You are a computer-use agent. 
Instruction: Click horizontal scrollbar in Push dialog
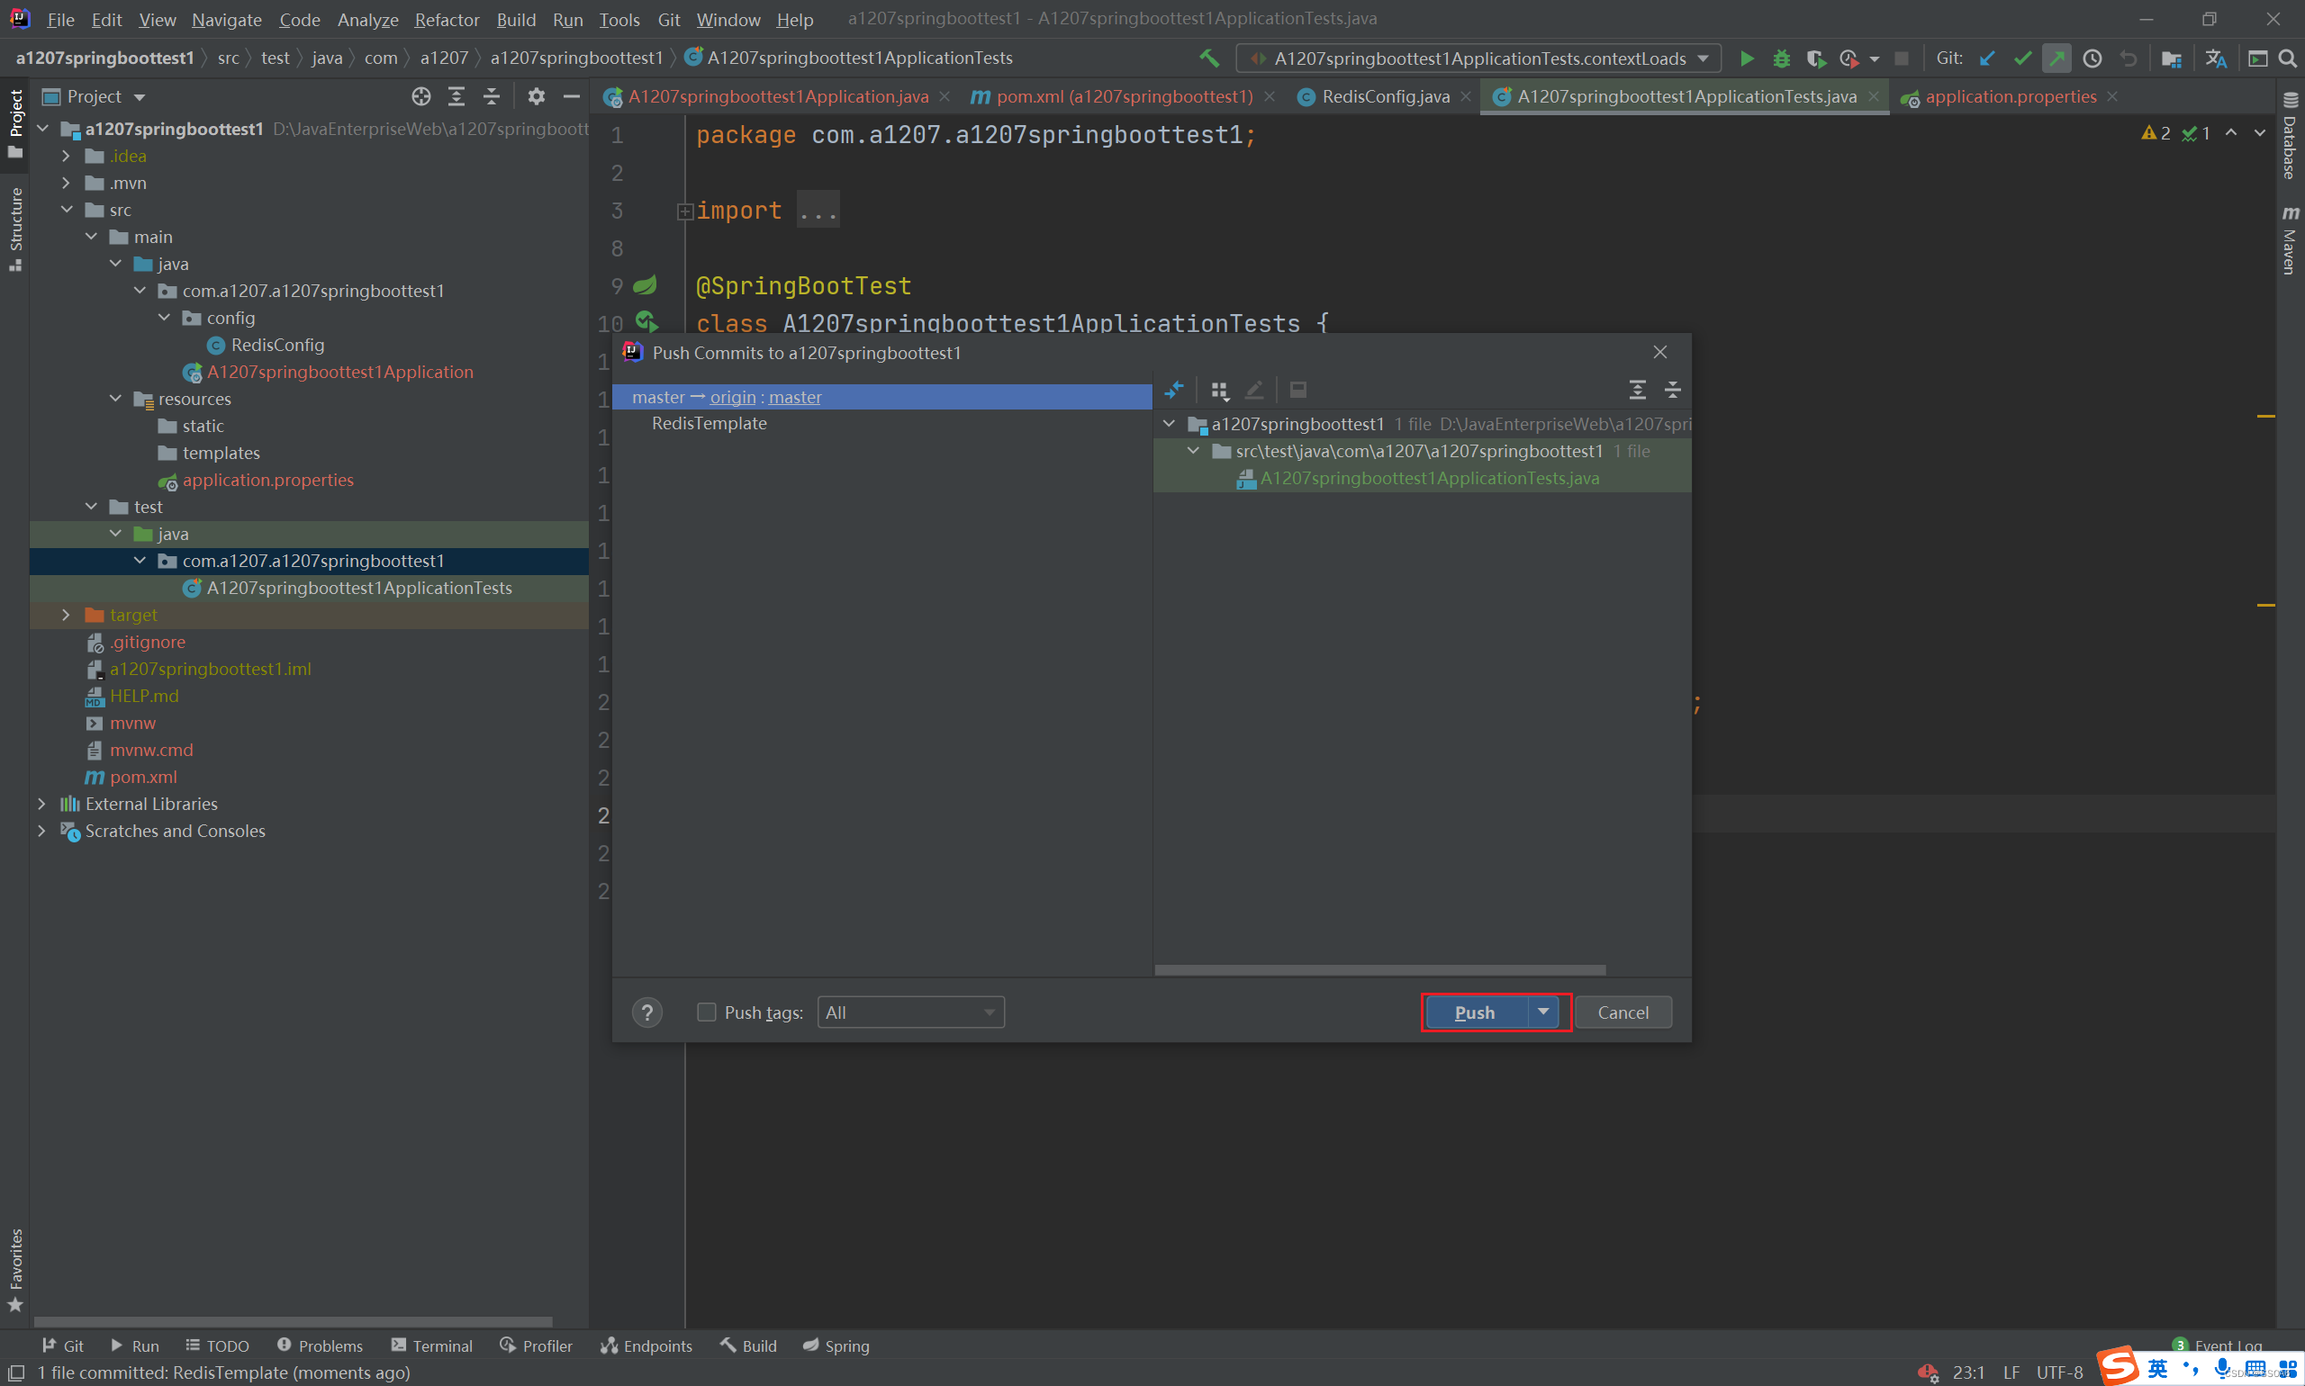tap(1380, 969)
